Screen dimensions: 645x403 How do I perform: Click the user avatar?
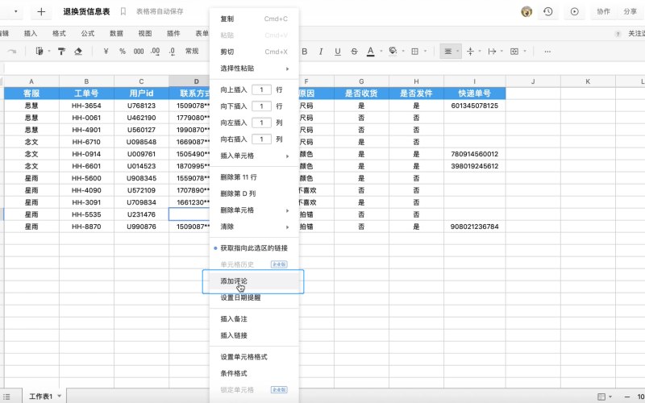pyautogui.click(x=526, y=11)
